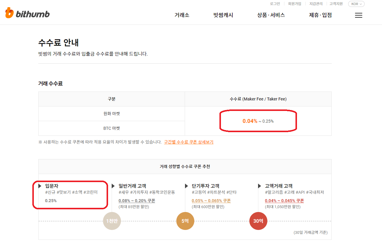Click the orange 0.04% fee value
The image size is (382, 241).
tap(250, 121)
